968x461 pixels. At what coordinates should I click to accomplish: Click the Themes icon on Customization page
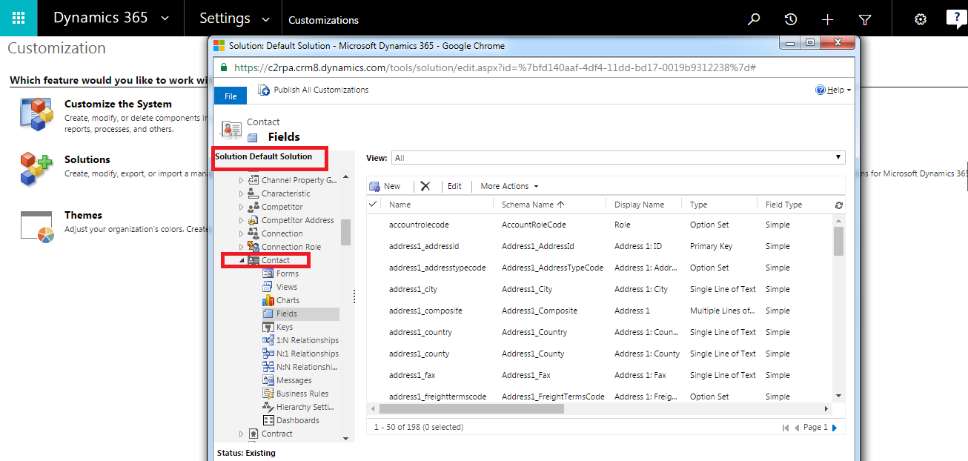[x=37, y=226]
